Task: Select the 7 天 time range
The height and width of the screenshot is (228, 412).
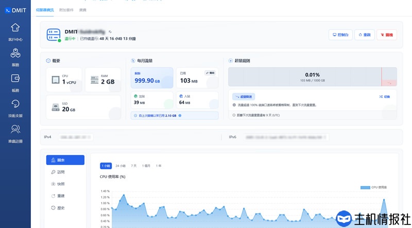Action: 134,166
